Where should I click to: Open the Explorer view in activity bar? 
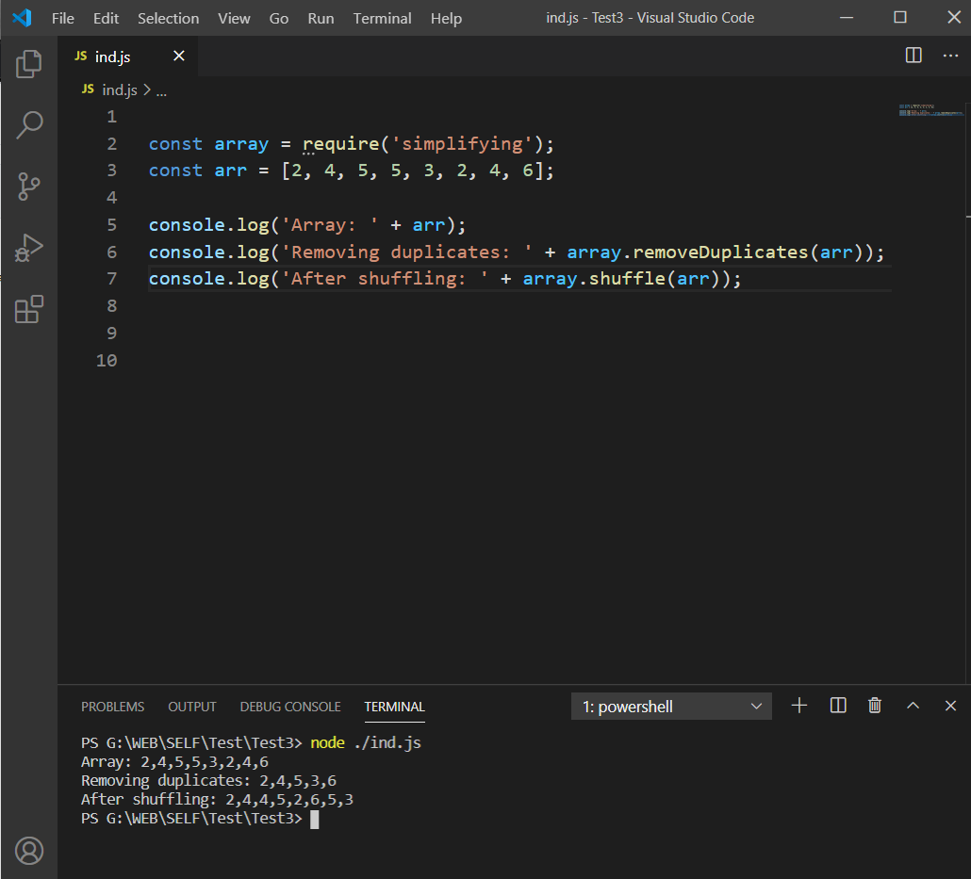29,64
